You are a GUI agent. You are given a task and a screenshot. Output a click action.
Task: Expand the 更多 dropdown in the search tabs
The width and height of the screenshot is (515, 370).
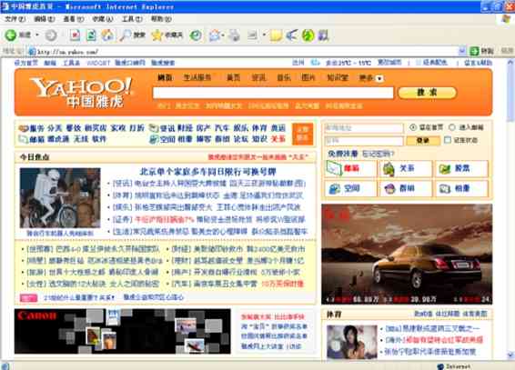379,78
